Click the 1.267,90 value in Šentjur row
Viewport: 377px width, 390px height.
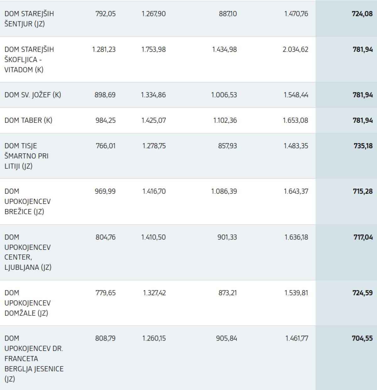coord(153,14)
